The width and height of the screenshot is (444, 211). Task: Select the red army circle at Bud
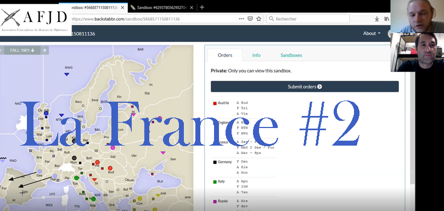110,168
